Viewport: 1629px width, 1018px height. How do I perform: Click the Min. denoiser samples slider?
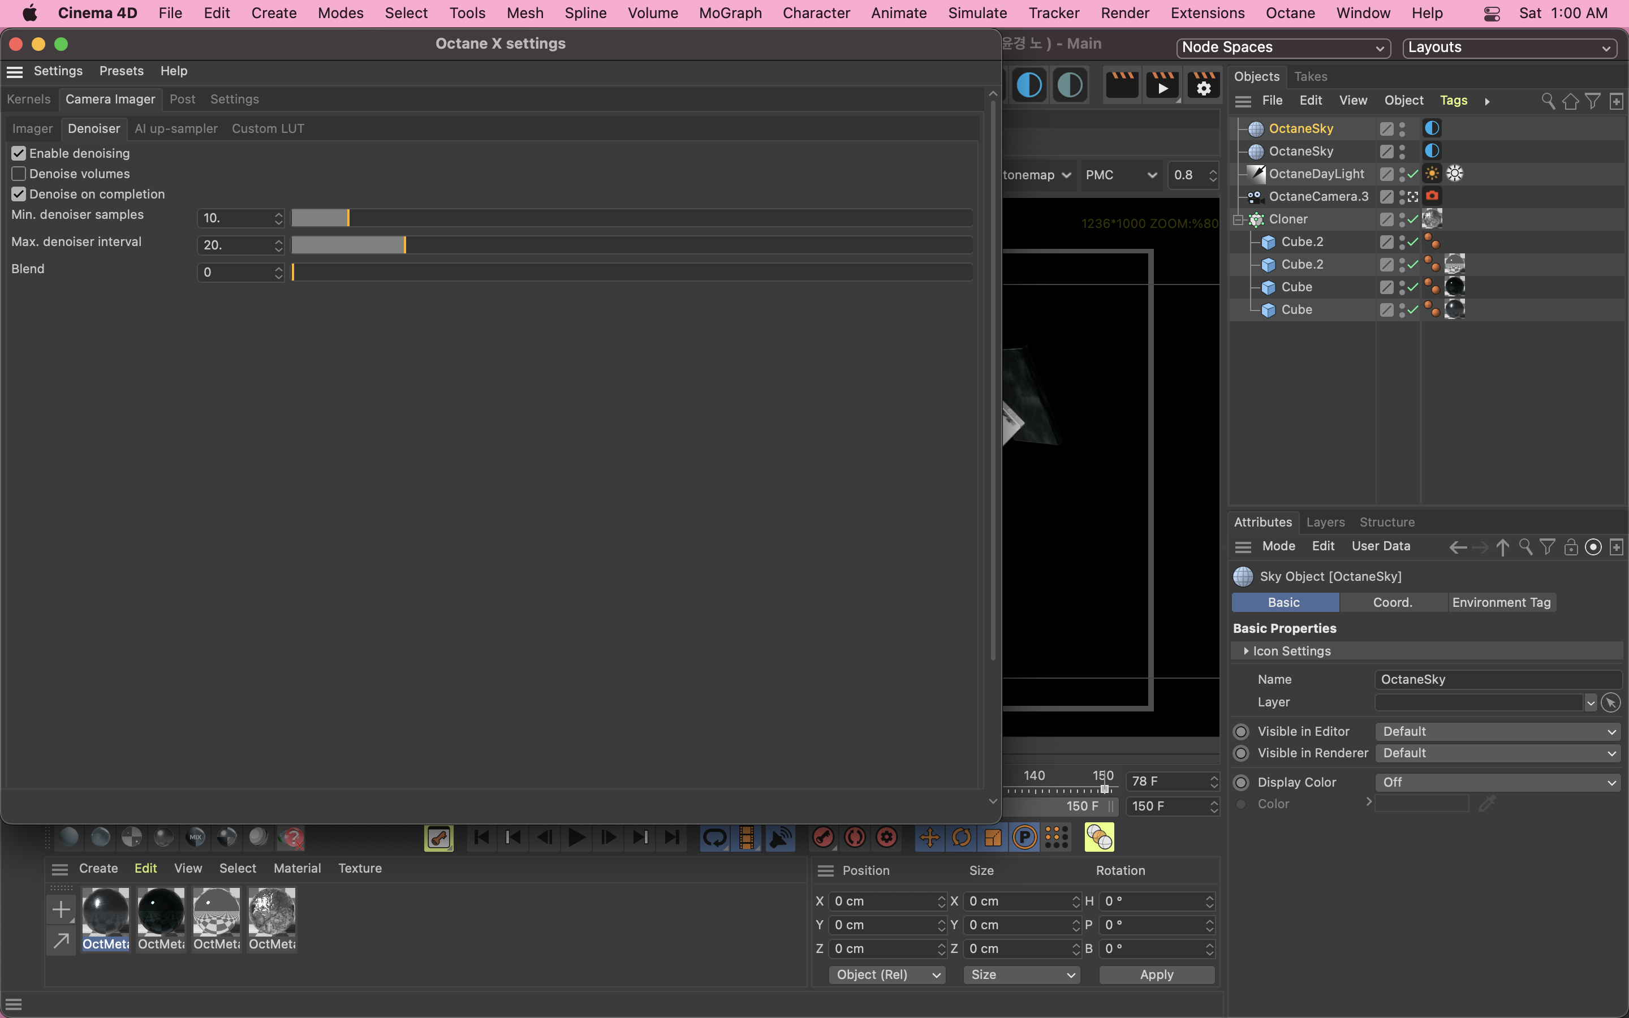tap(631, 218)
